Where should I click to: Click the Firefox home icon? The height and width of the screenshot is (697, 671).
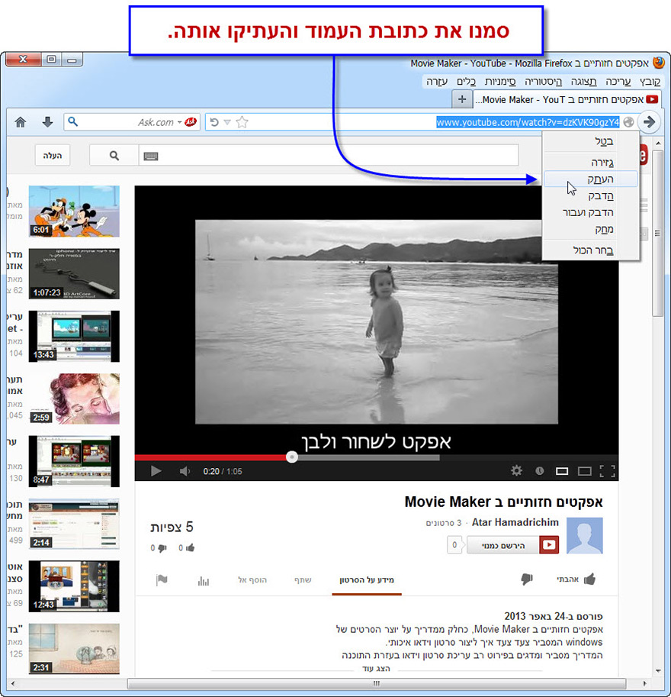21,122
